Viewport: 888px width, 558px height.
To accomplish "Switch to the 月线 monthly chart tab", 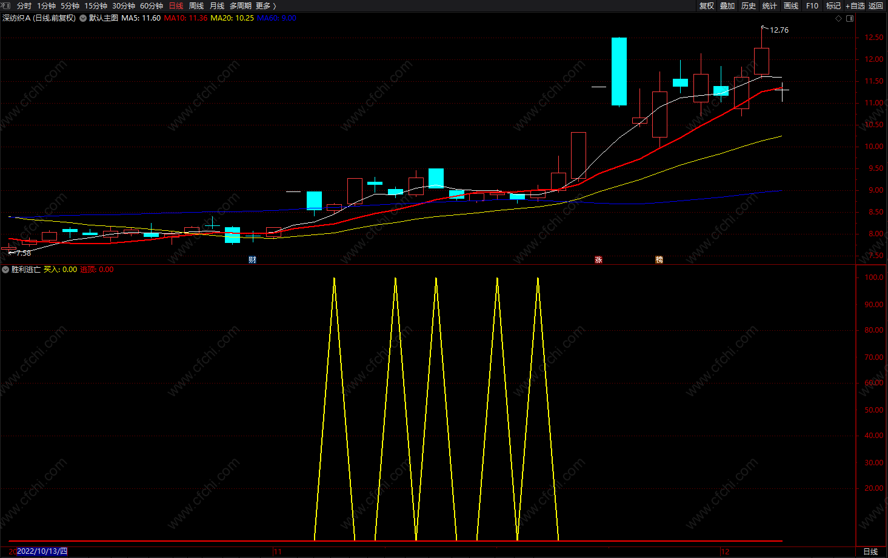I will click(217, 5).
